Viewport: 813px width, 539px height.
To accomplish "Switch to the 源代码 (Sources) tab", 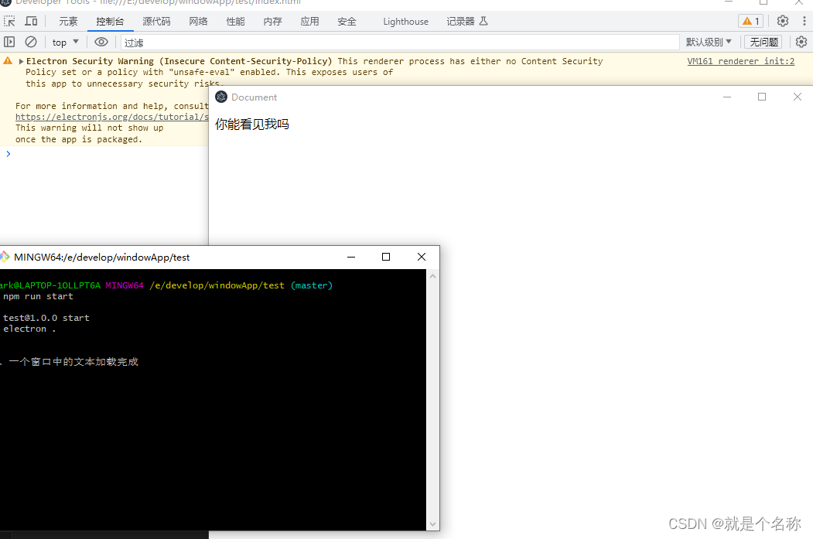I will pos(156,21).
